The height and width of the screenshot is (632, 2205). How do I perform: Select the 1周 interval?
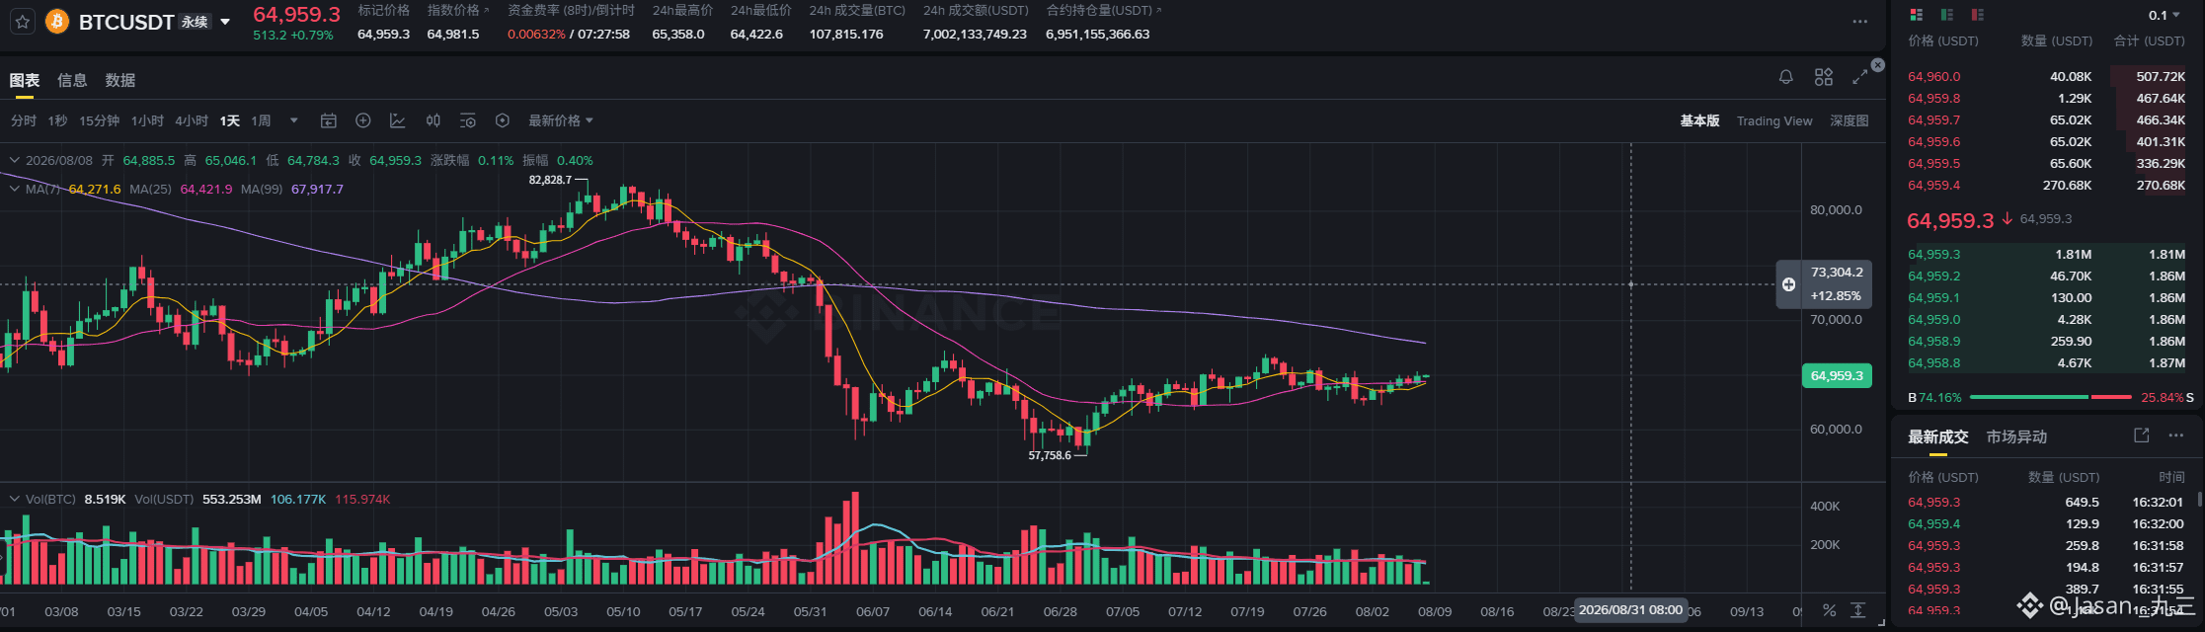tap(261, 120)
